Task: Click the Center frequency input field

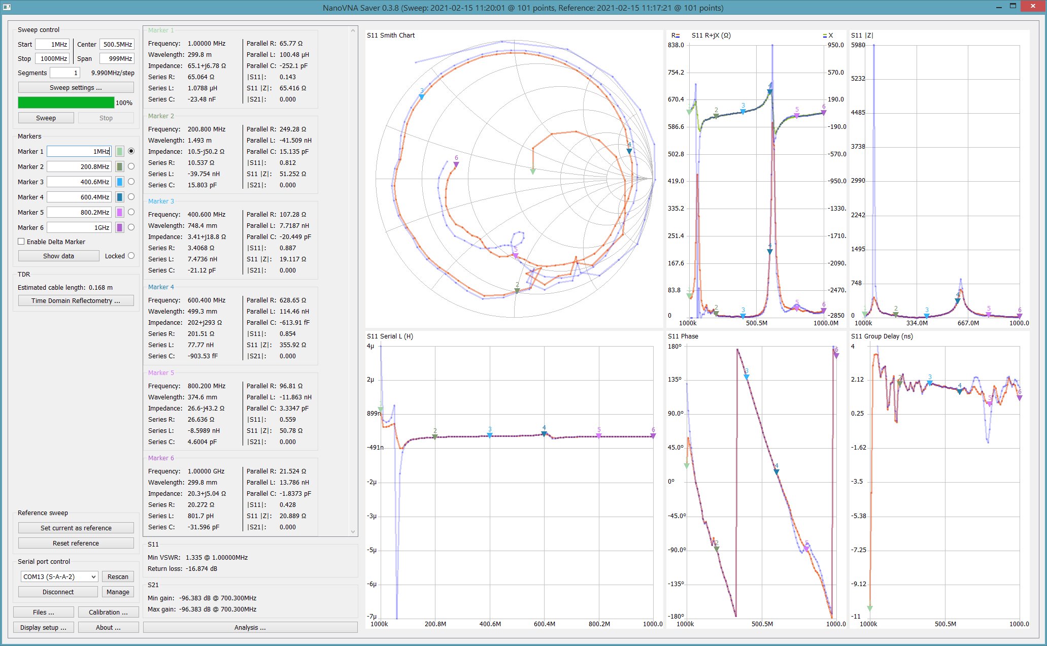Action: (x=117, y=44)
